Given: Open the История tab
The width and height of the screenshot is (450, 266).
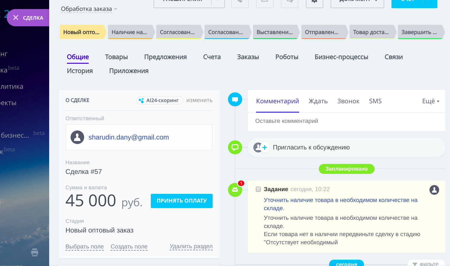Looking at the screenshot, I should [80, 71].
